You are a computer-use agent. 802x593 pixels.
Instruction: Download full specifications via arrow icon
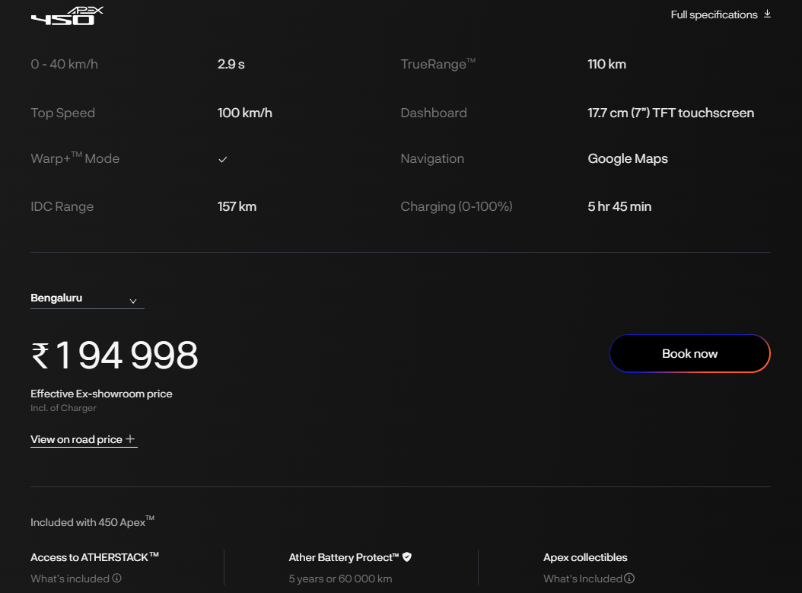click(767, 14)
